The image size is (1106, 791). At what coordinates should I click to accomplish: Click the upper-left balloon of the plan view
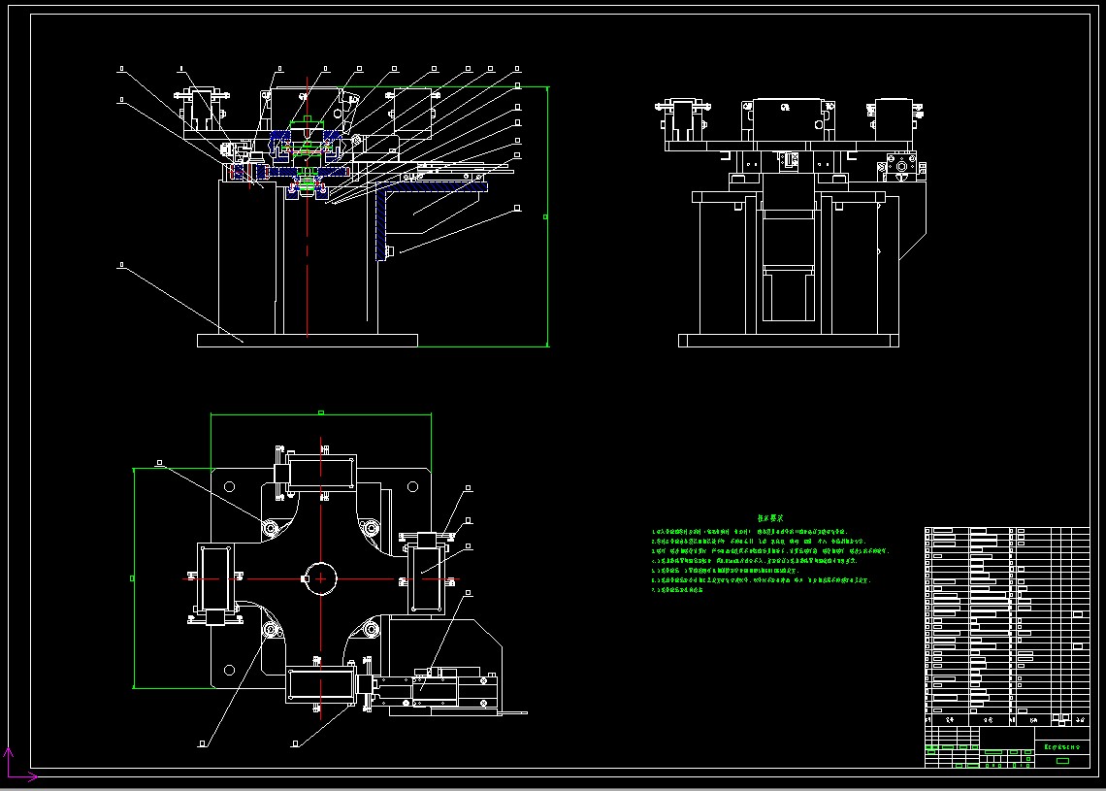(x=159, y=463)
